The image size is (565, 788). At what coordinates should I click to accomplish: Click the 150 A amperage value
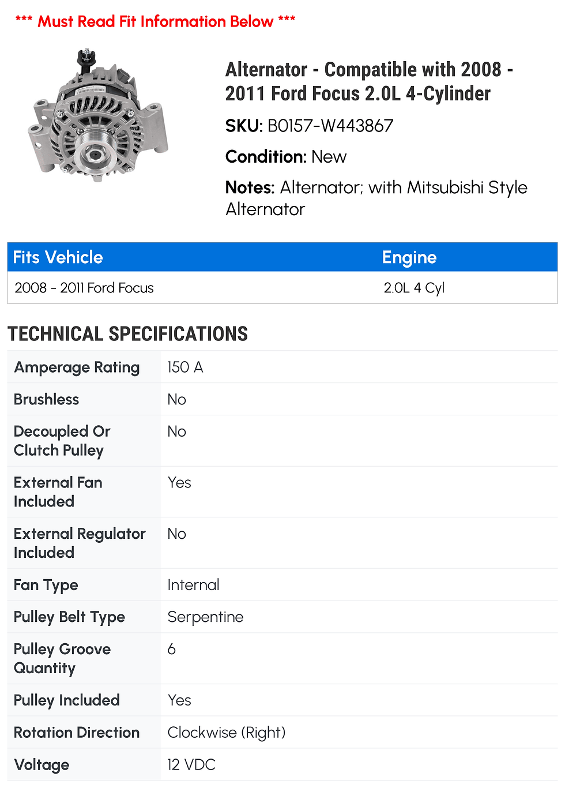coord(185,367)
